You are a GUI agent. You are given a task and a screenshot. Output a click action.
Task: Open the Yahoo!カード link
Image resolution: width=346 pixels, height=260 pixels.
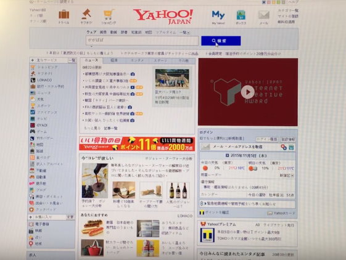(x=281, y=213)
